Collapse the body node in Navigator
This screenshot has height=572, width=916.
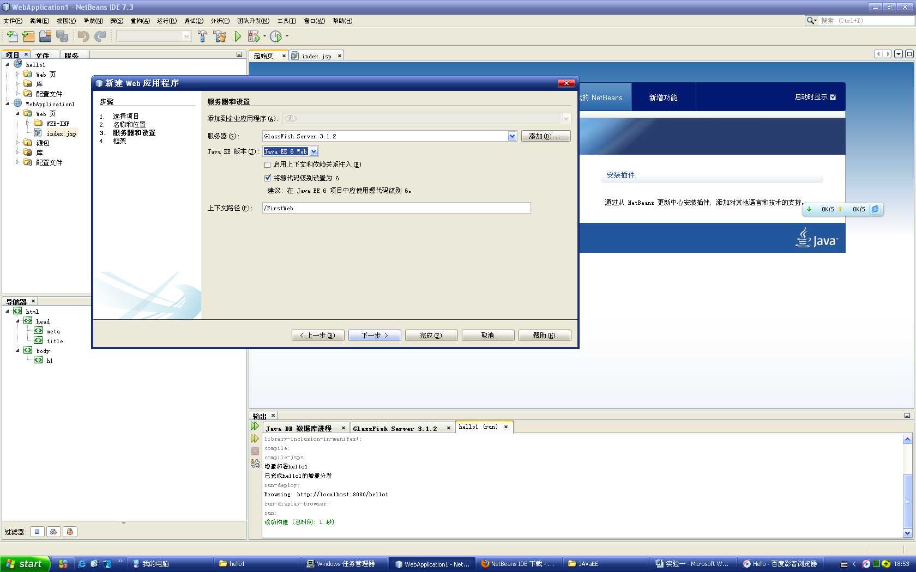coord(18,351)
